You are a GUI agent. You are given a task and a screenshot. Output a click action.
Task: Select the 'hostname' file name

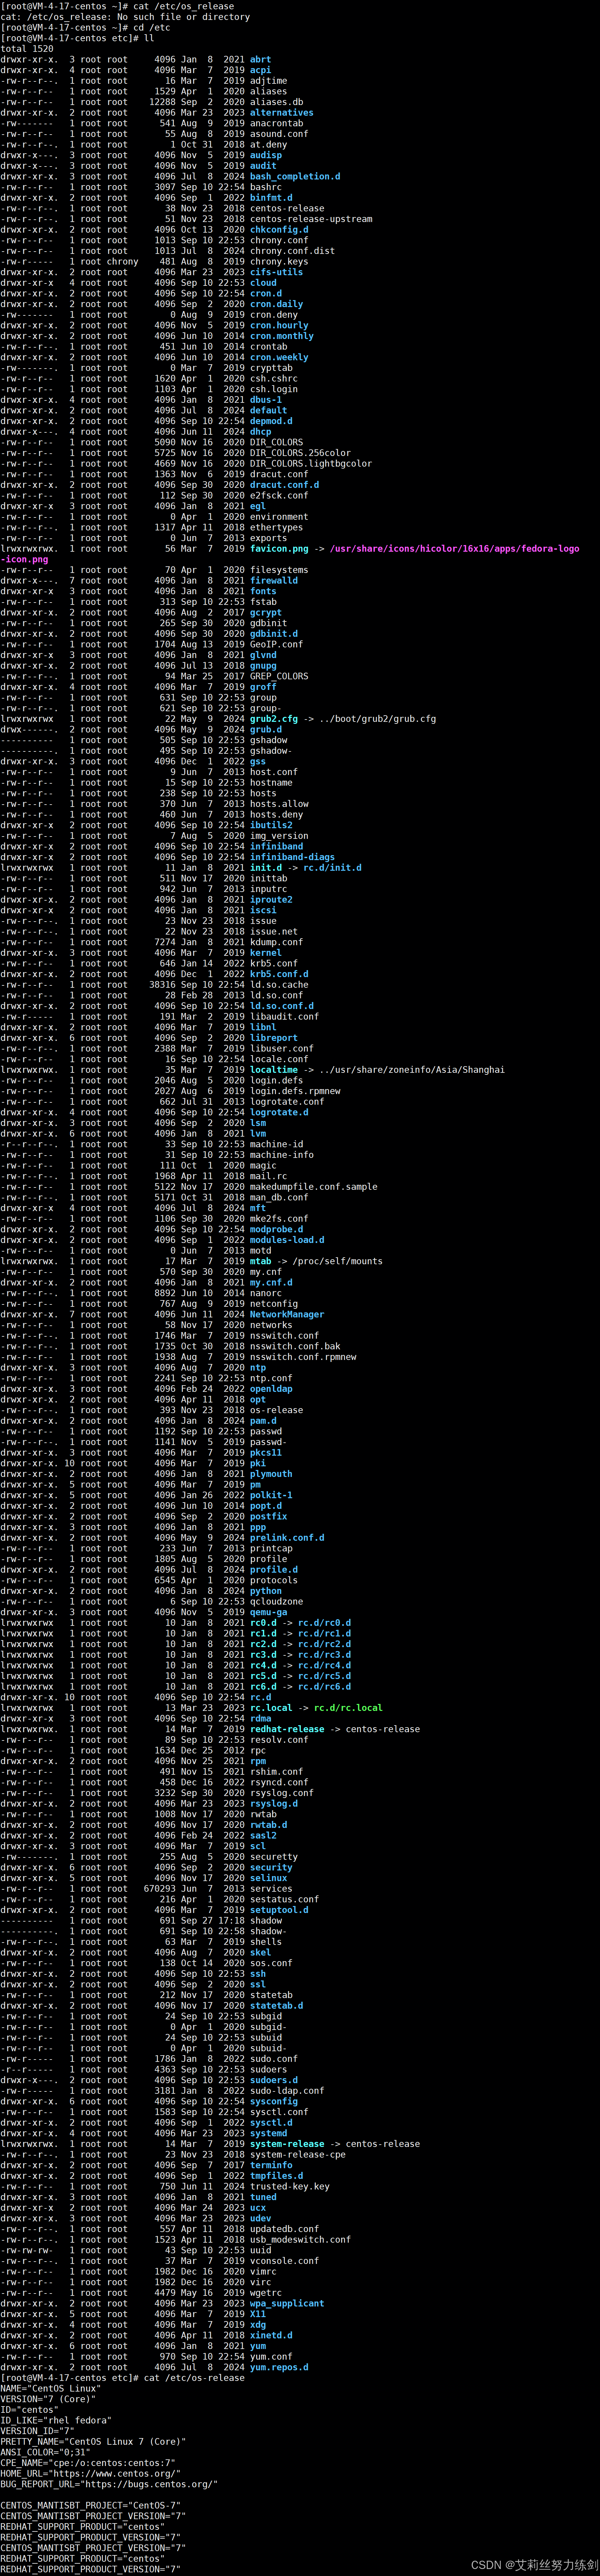271,783
